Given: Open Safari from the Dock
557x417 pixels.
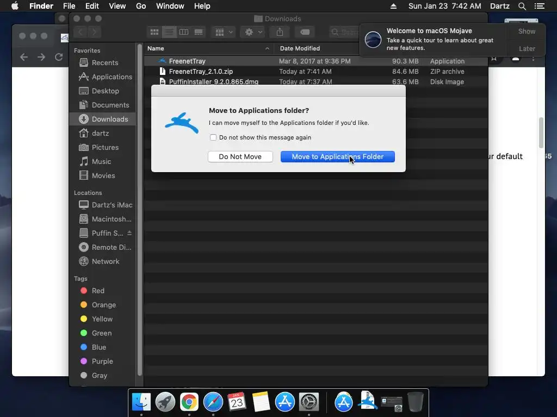Looking at the screenshot, I should tap(213, 402).
